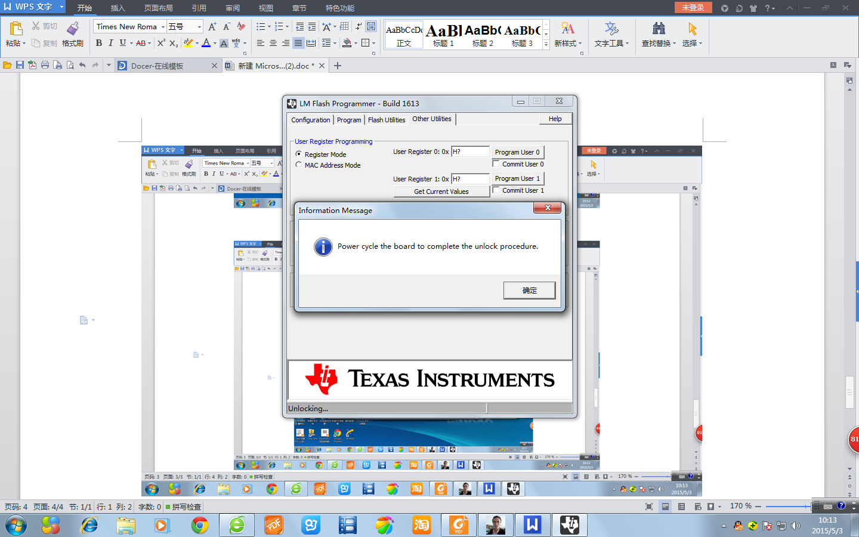859x537 pixels.
Task: Expand the underline style dropdown arrow
Action: pyautogui.click(x=131, y=43)
